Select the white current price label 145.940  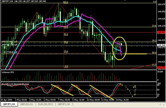161,45
